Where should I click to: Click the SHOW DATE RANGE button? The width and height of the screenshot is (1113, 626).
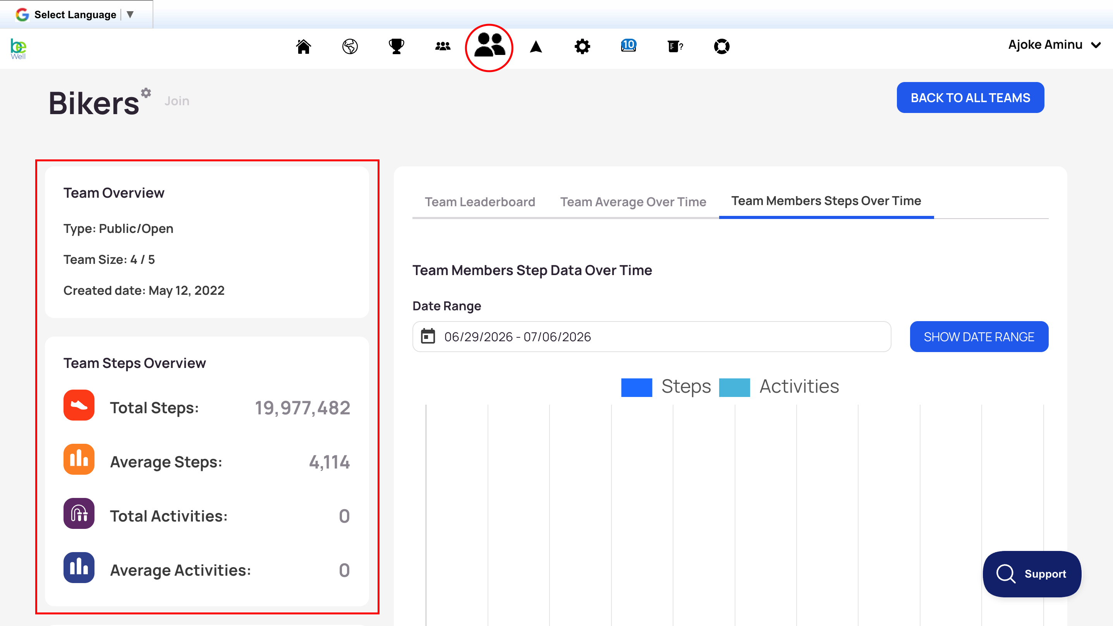tap(979, 337)
